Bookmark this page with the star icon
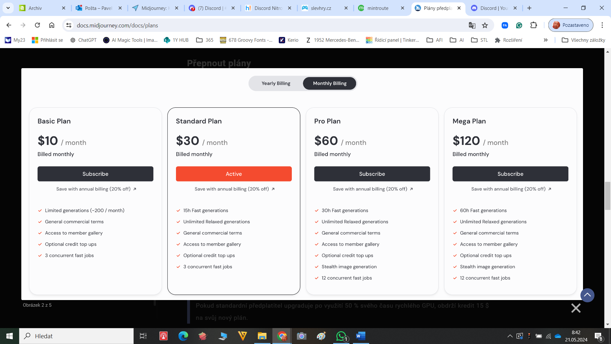 (485, 25)
